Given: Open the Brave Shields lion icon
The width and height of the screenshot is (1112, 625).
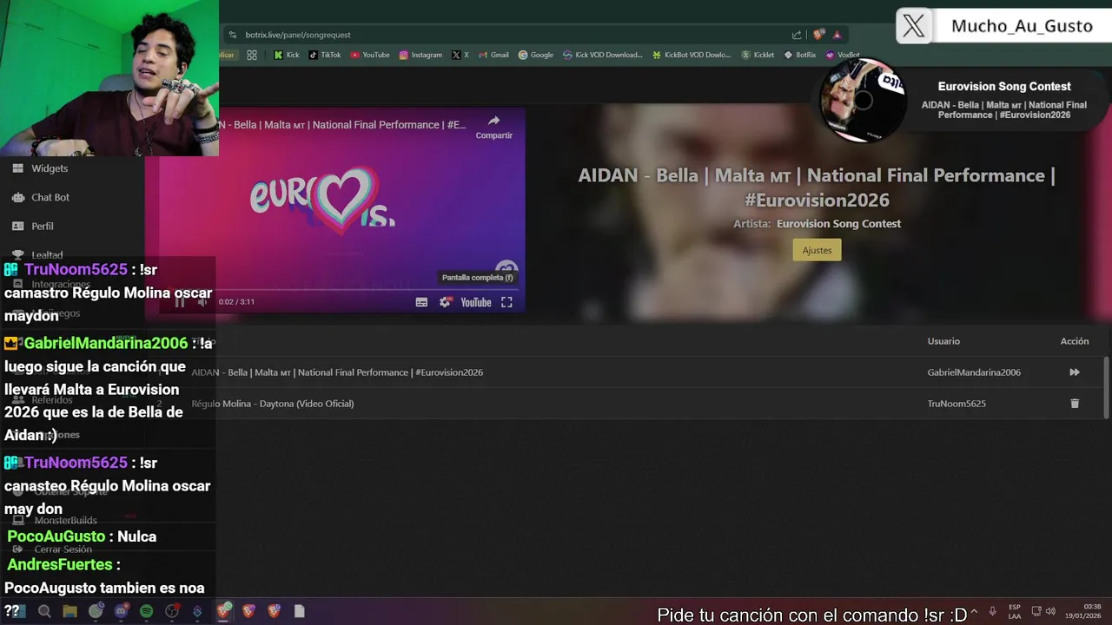Looking at the screenshot, I should coord(818,35).
